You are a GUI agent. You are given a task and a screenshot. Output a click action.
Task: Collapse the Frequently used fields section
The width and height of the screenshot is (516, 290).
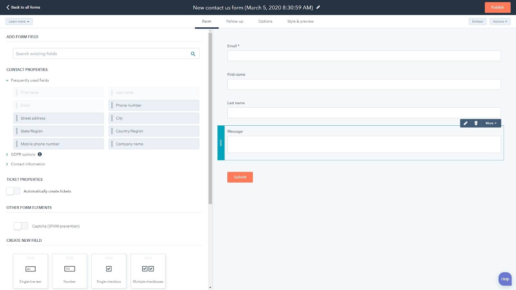[x=7, y=81]
